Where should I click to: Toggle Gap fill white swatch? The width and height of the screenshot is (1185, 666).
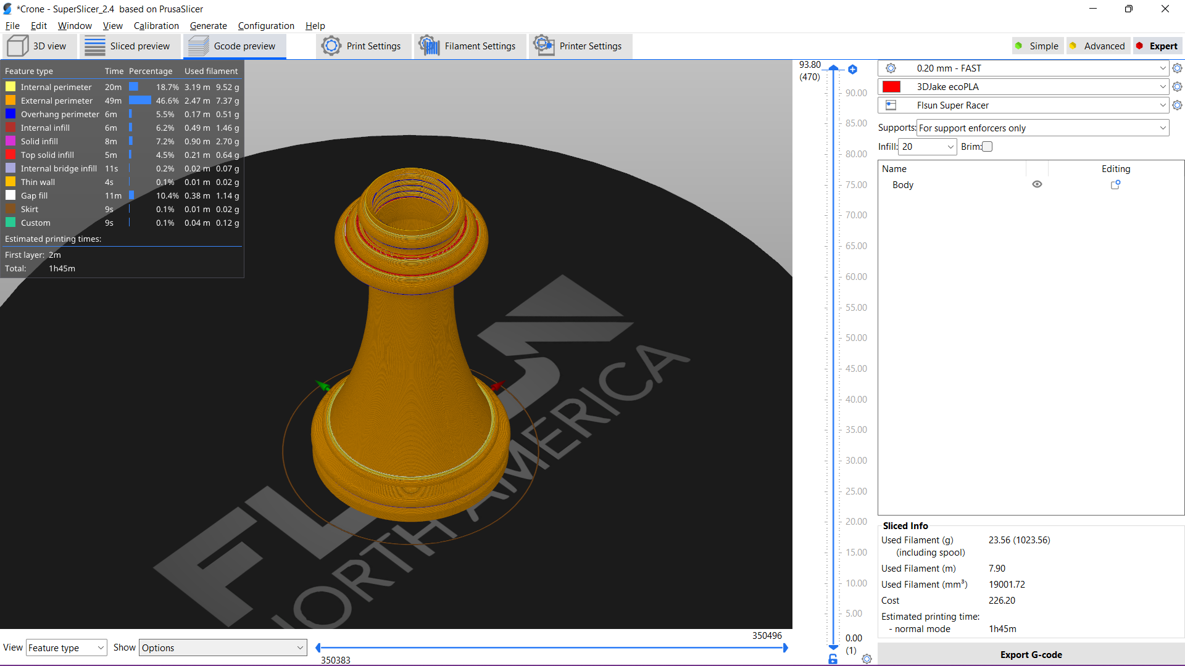pos(10,195)
